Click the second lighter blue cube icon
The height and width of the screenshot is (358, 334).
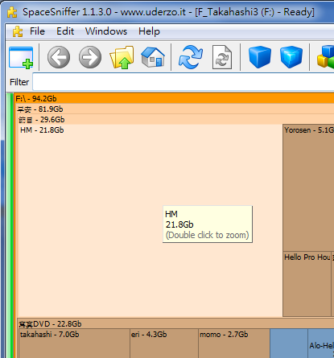click(291, 57)
